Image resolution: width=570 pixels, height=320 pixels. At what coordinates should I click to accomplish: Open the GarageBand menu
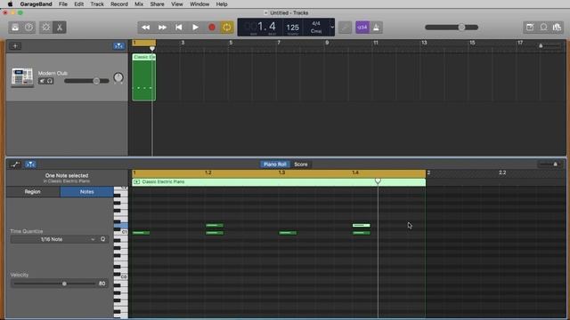coord(36,4)
